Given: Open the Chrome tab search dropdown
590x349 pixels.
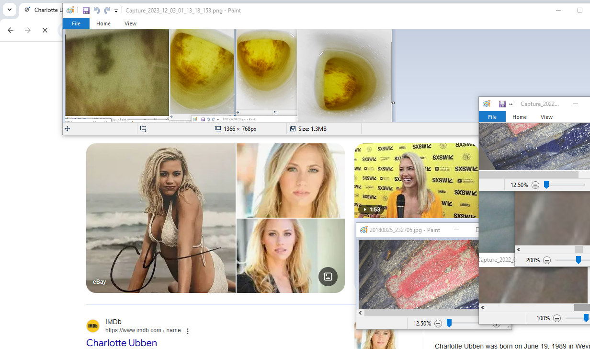Looking at the screenshot, I should [x=9, y=10].
